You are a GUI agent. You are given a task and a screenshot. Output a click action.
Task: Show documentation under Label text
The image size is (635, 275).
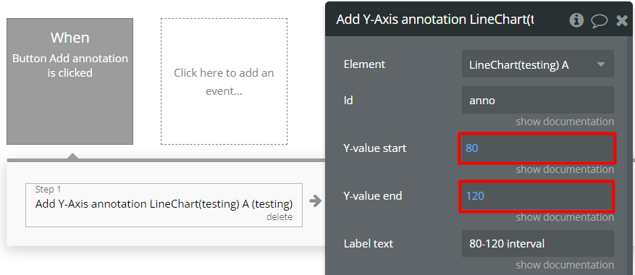click(565, 265)
